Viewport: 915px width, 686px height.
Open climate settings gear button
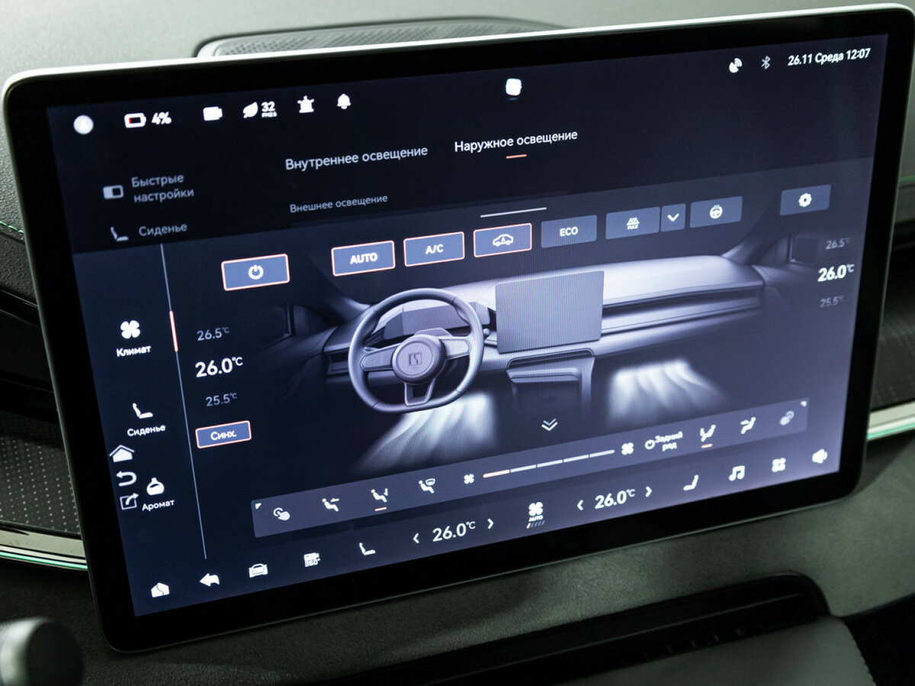point(804,200)
